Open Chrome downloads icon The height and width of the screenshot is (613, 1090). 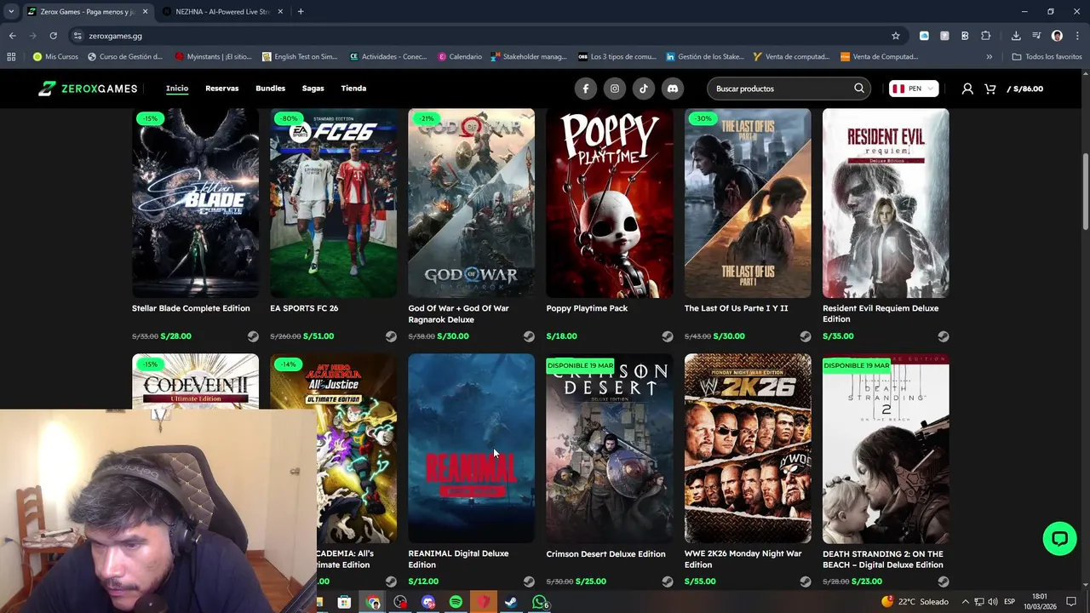(x=1016, y=36)
